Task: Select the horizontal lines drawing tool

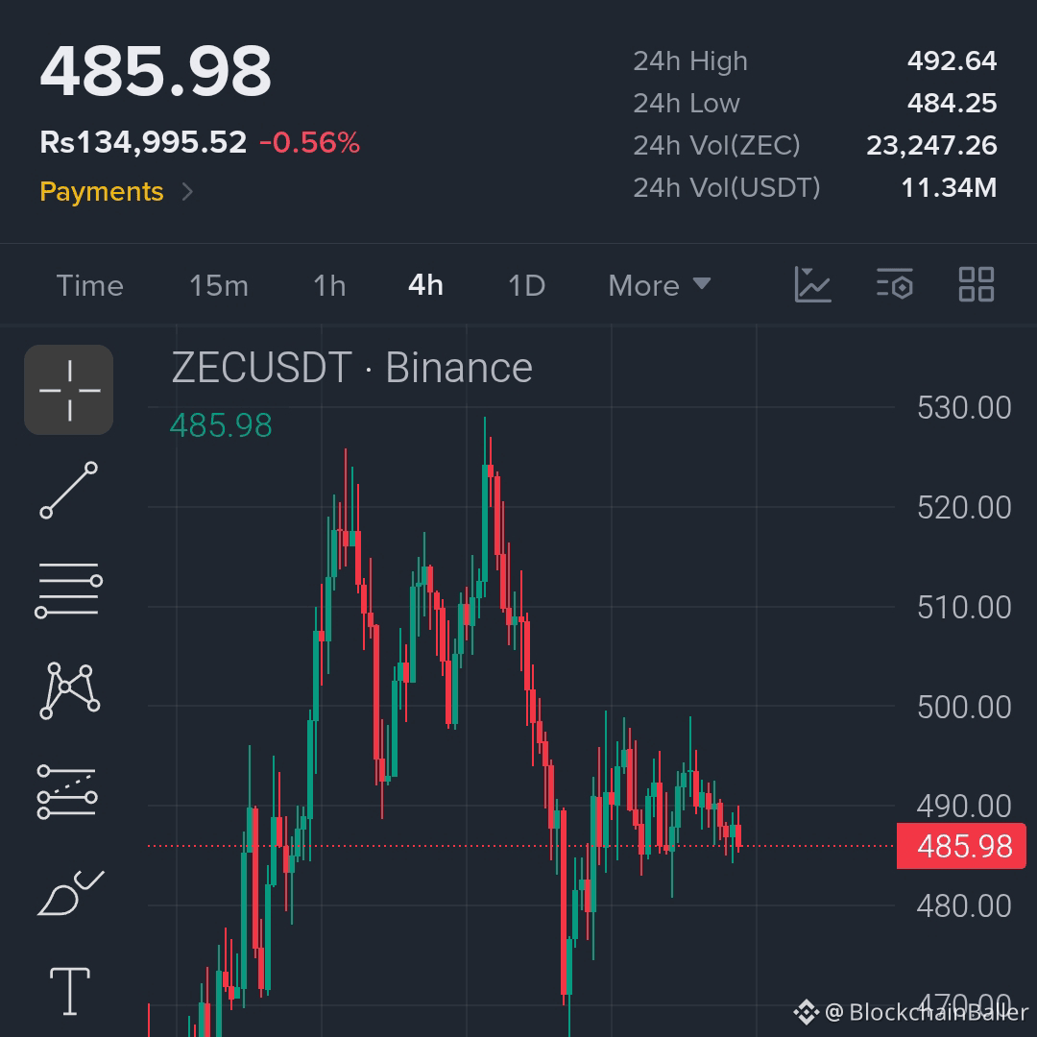Action: click(x=69, y=590)
